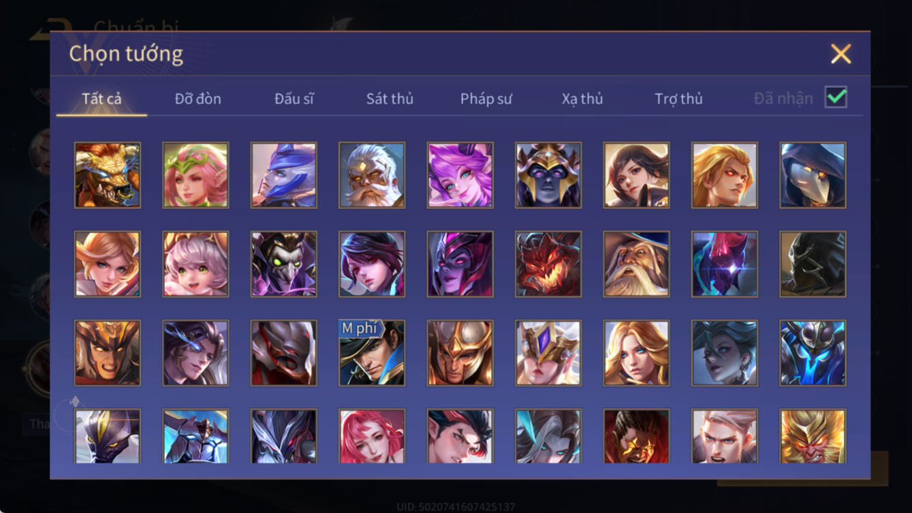The image size is (912, 513).
Task: Select the pink-haired girl with green crown
Action: coord(195,175)
